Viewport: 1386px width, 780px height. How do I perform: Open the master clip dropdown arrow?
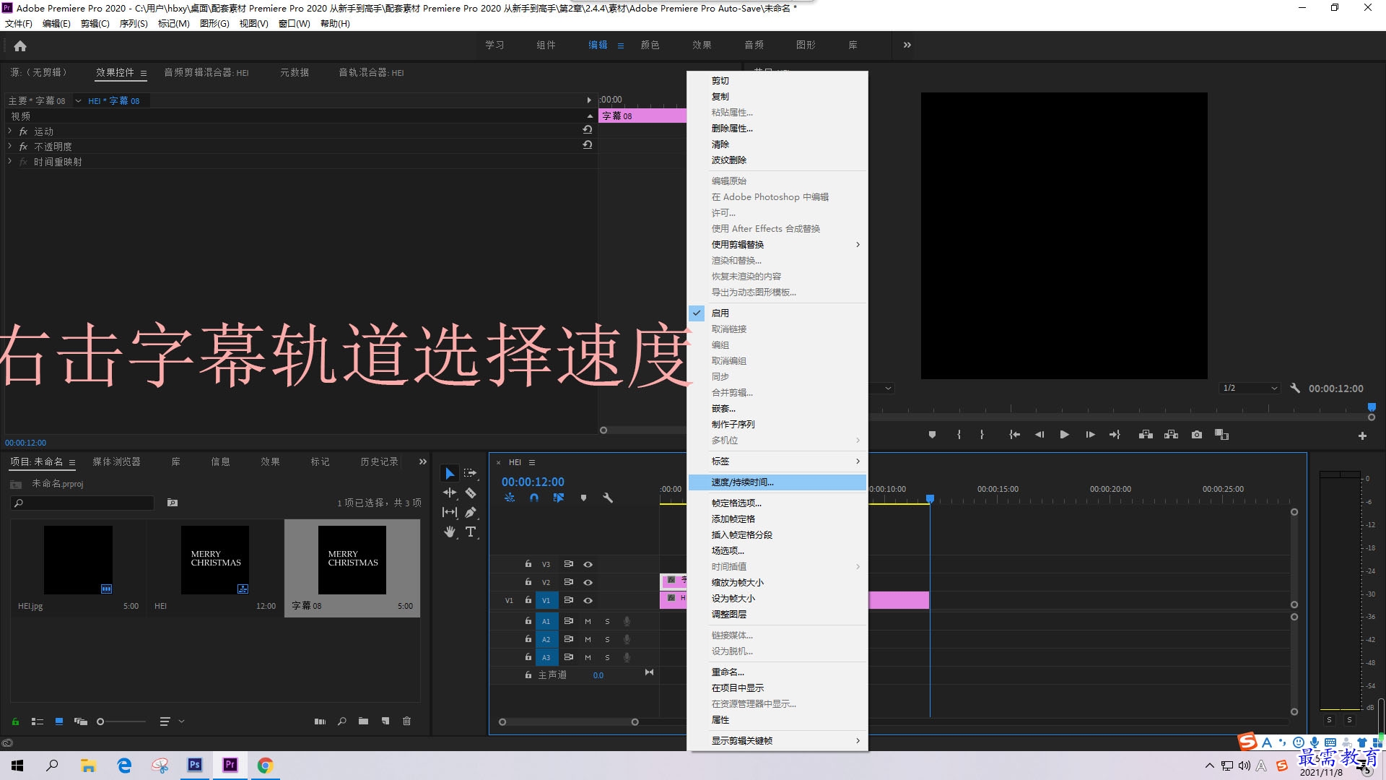pos(78,100)
